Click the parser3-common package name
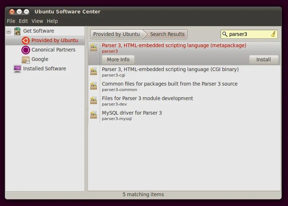This screenshot has height=206, width=288. [x=119, y=90]
